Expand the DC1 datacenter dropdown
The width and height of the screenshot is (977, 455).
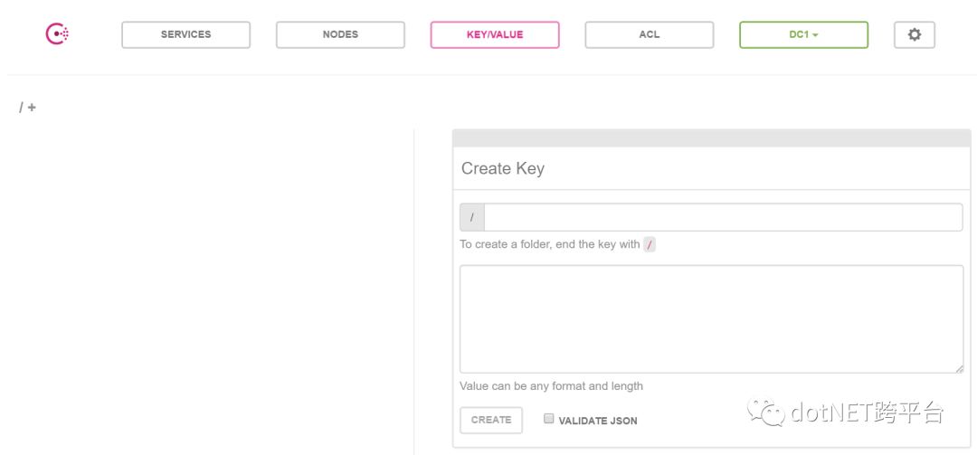[x=802, y=34]
